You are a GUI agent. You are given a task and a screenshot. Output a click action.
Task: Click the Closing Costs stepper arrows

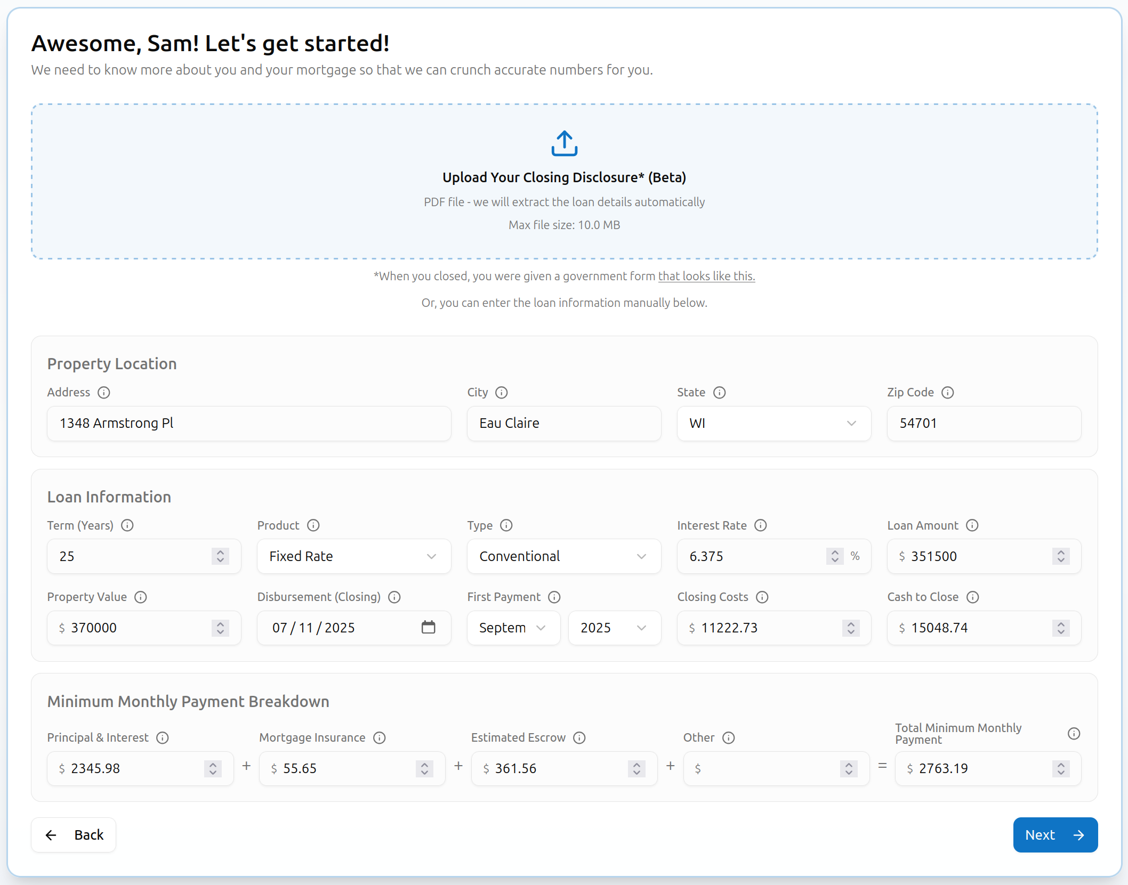[x=851, y=628]
